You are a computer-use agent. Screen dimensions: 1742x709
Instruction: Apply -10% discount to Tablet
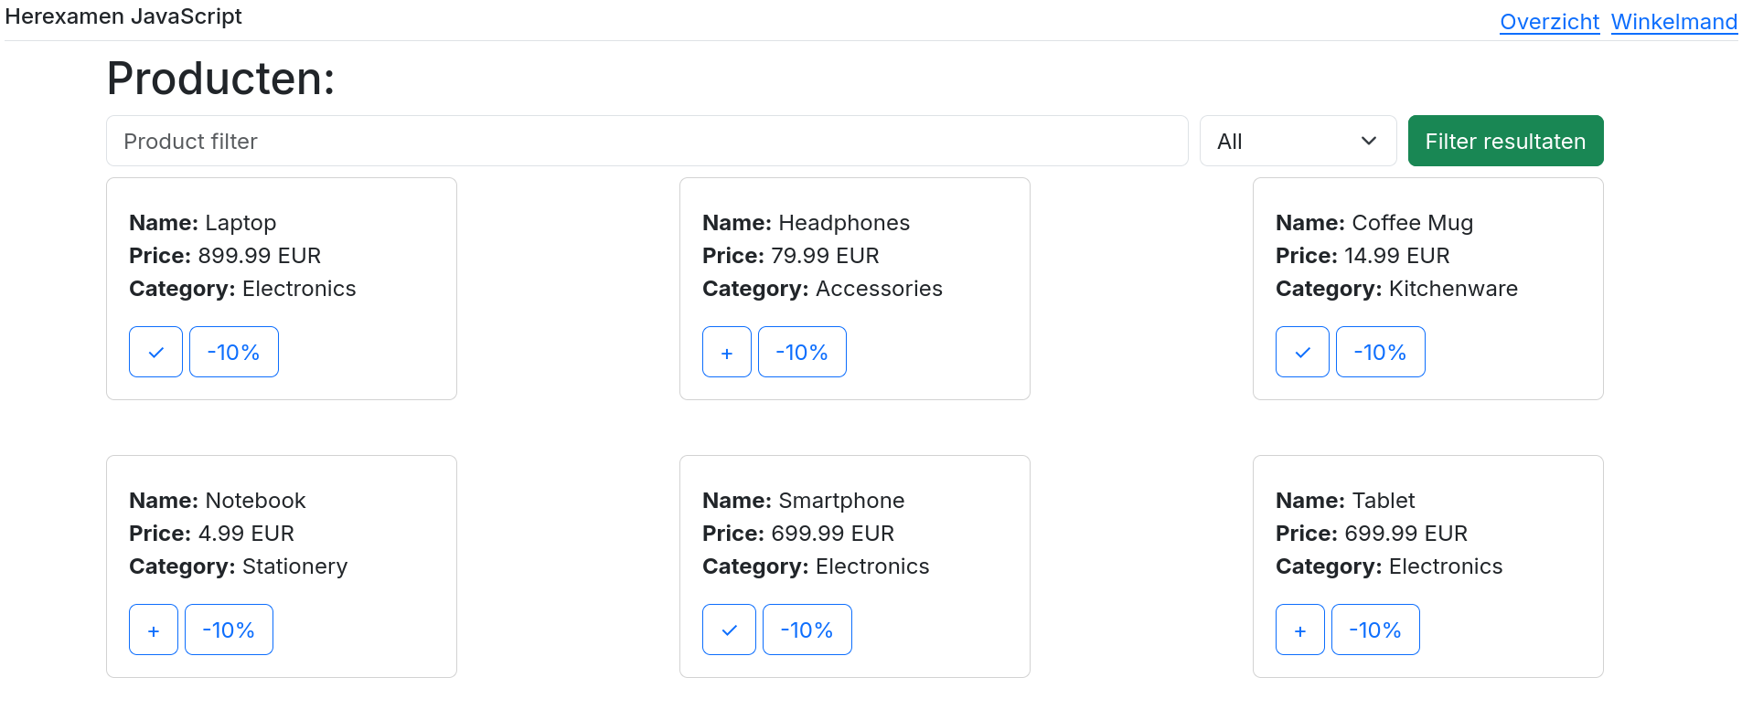(x=1375, y=630)
